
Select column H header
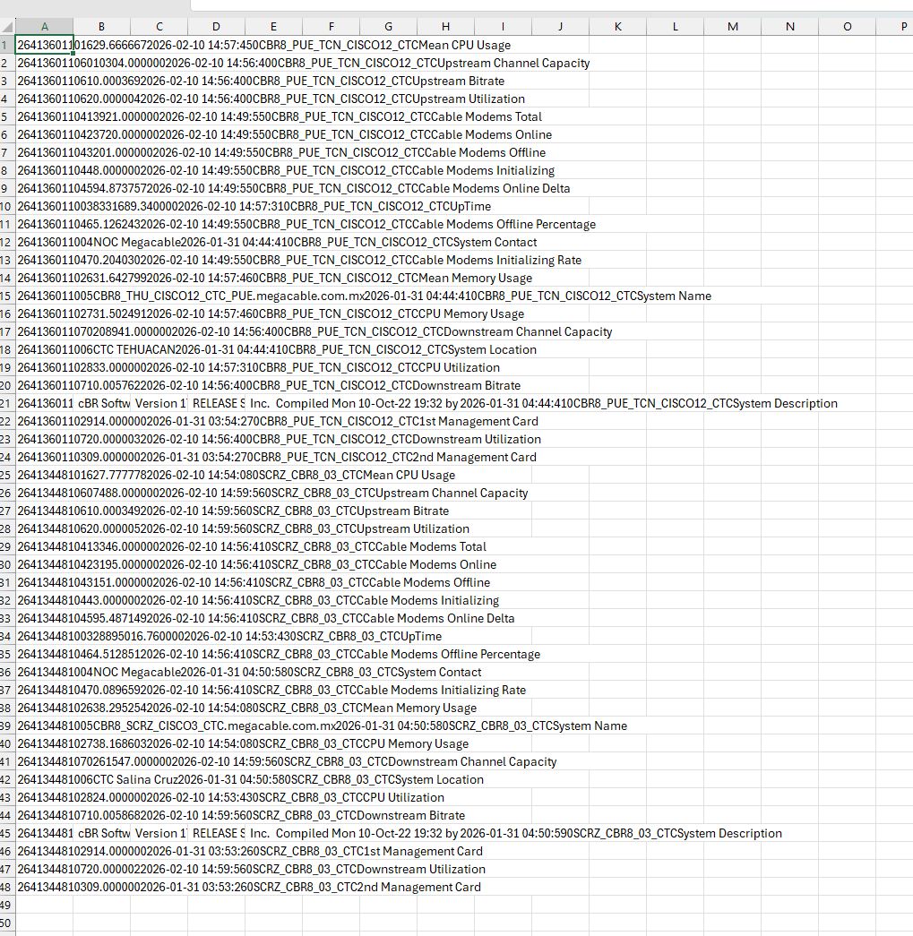point(445,27)
